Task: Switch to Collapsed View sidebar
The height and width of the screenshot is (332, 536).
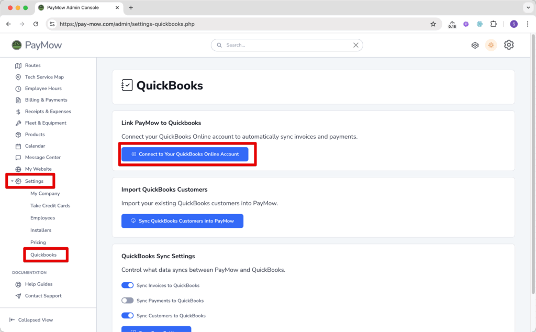Action: (31, 319)
